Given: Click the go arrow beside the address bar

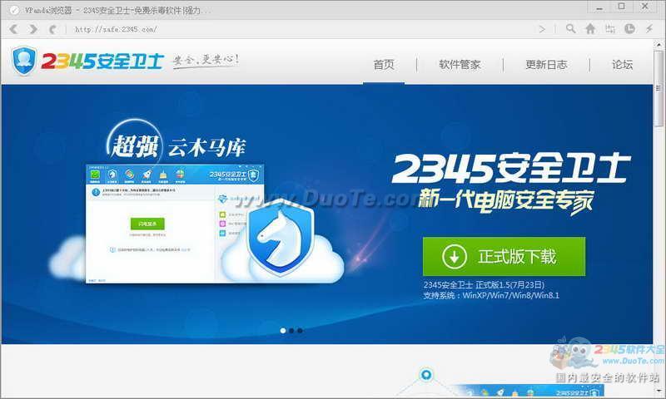Looking at the screenshot, I should [x=542, y=29].
